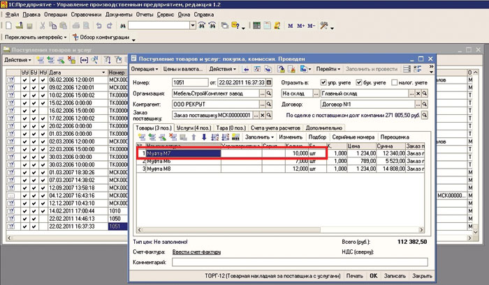This screenshot has width=489, height=285.
Task: Click the Серийные номера button
Action: pos(353,137)
